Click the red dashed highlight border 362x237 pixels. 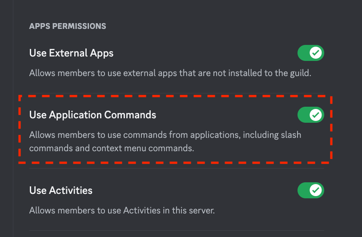(175, 96)
